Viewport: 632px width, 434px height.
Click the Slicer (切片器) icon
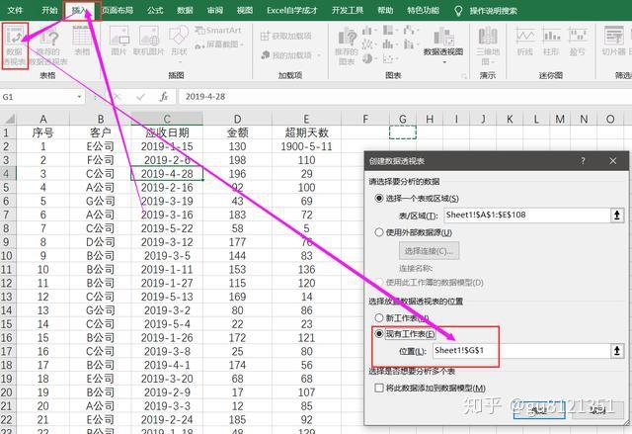click(613, 41)
